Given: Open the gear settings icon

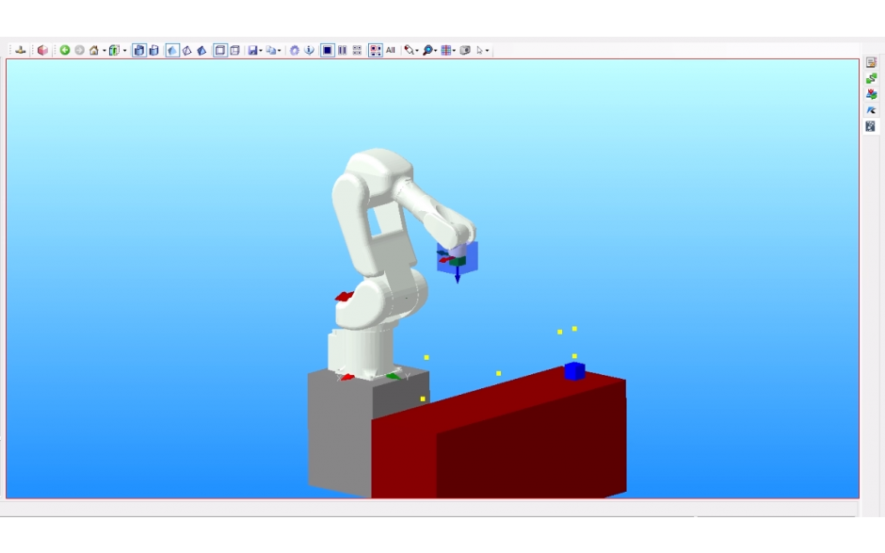Looking at the screenshot, I should (295, 50).
